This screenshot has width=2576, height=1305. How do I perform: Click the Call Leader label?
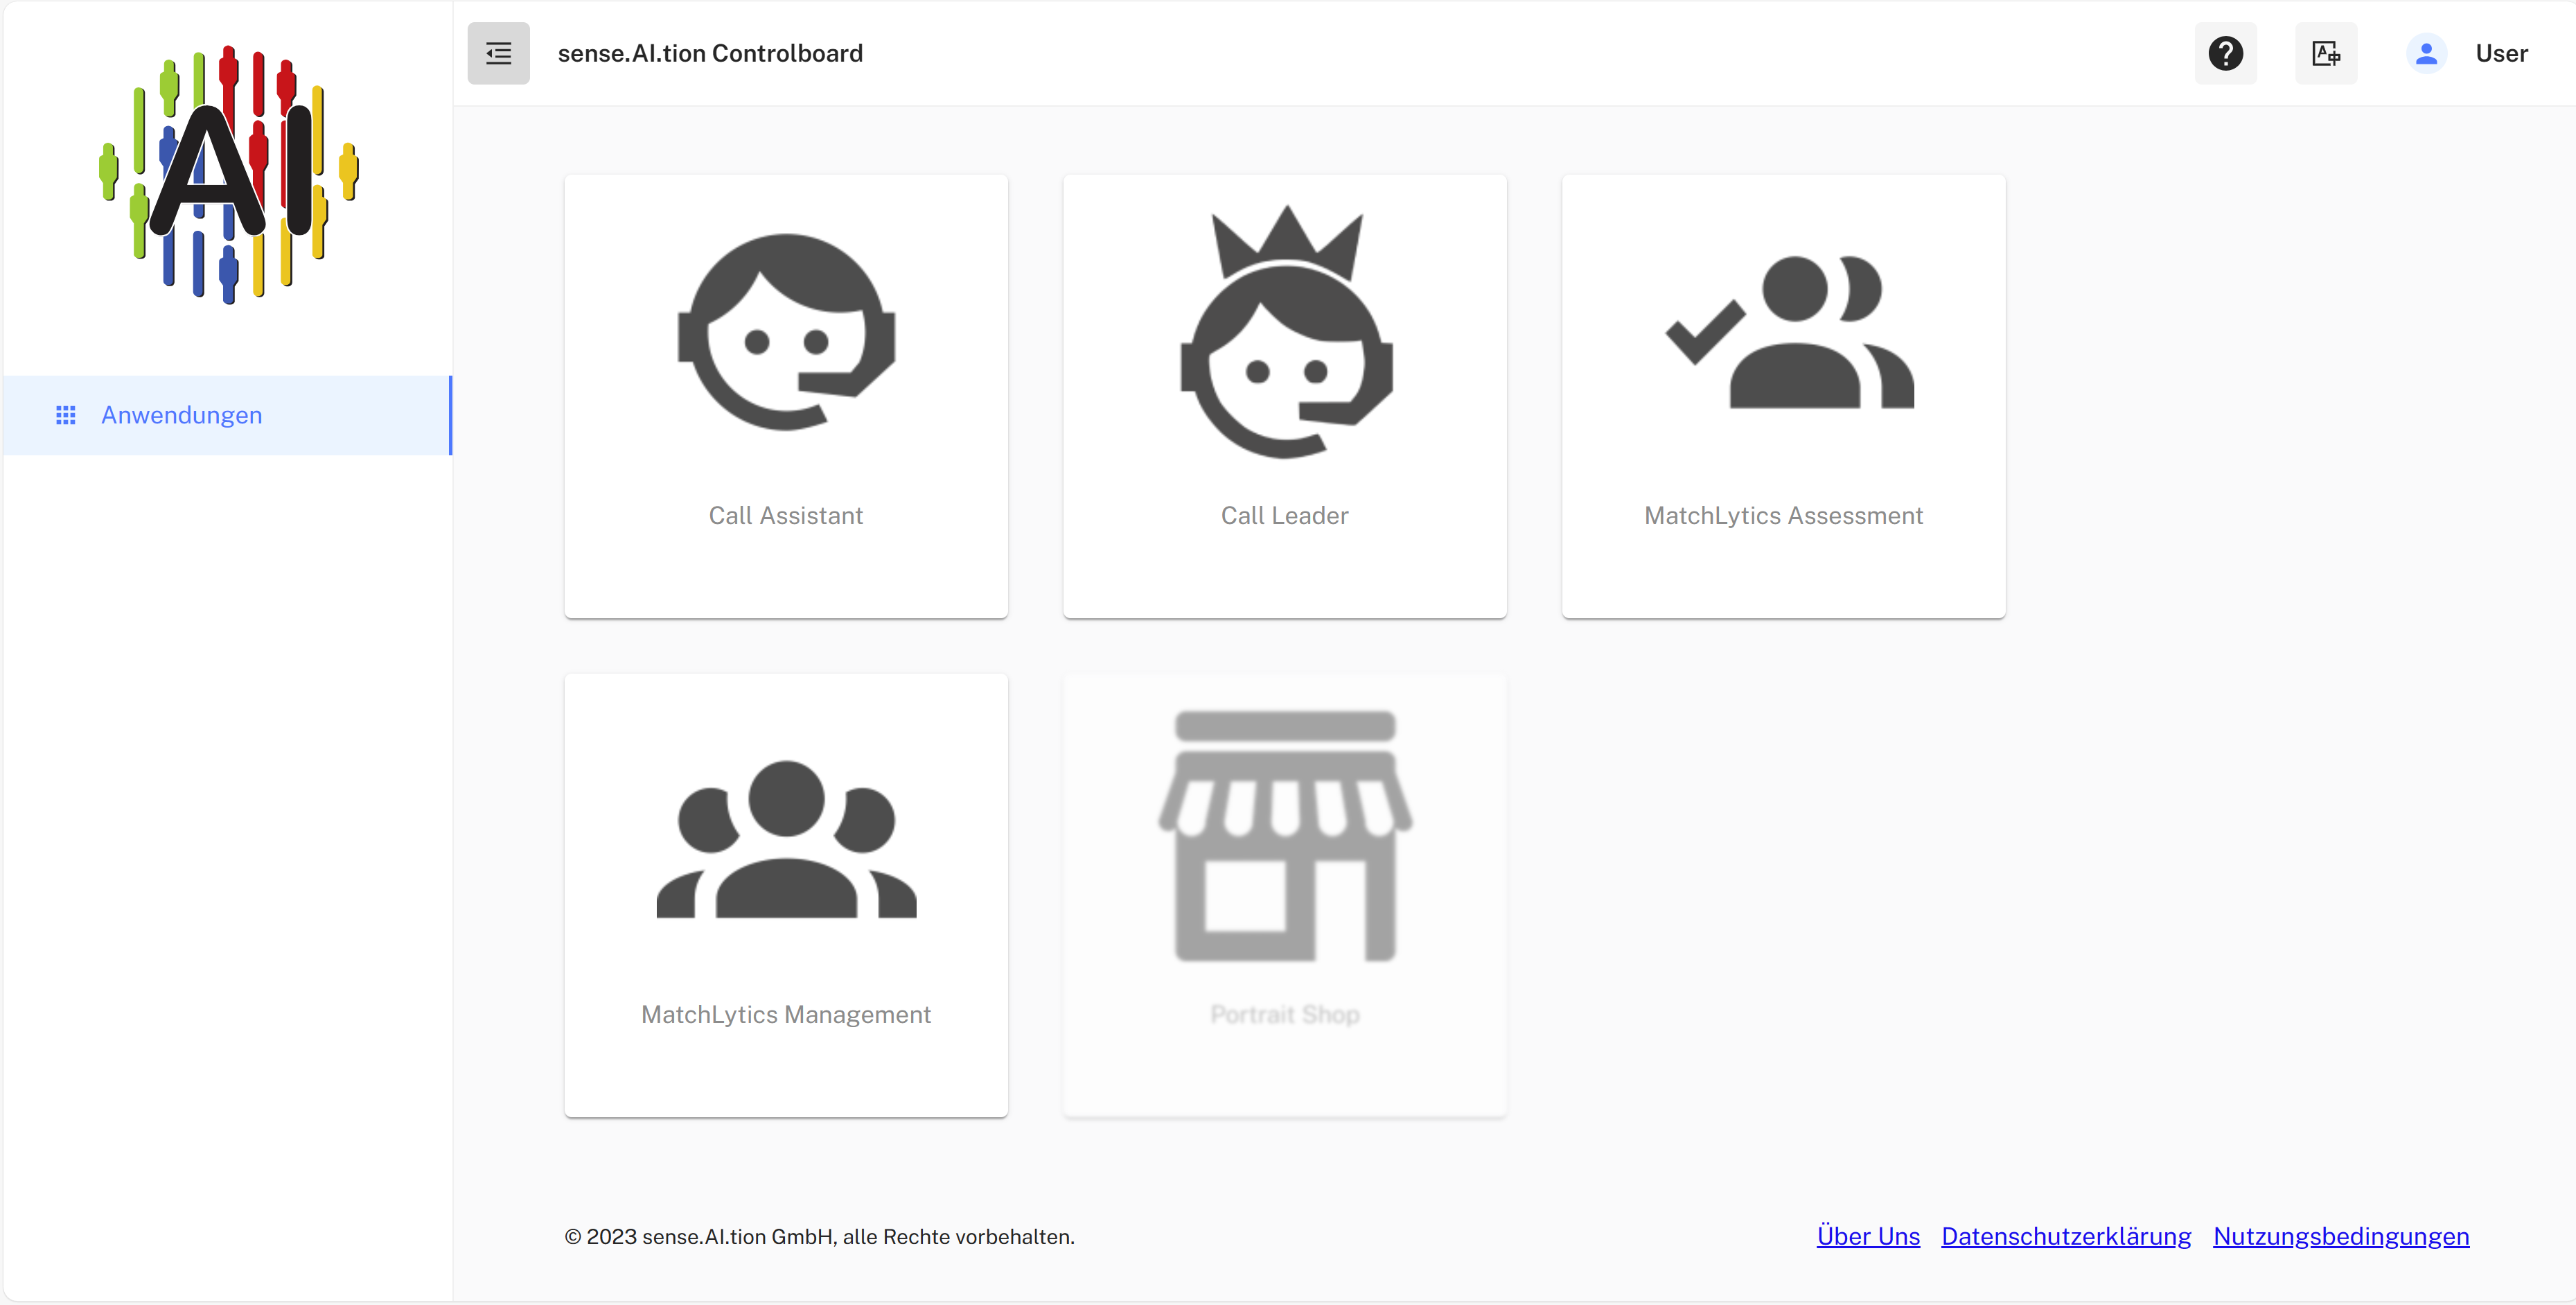coord(1285,515)
